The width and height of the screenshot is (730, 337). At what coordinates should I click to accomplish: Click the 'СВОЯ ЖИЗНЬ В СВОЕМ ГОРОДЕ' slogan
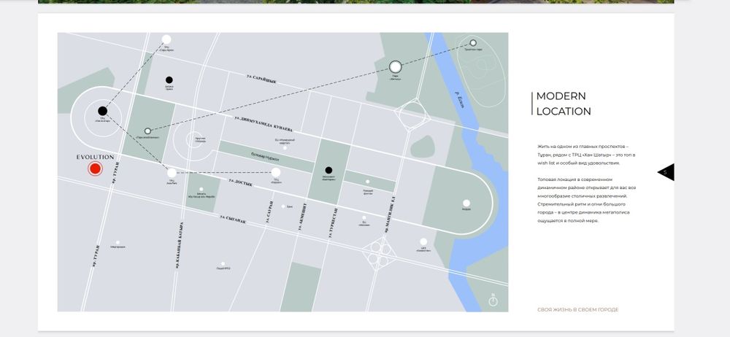click(577, 309)
